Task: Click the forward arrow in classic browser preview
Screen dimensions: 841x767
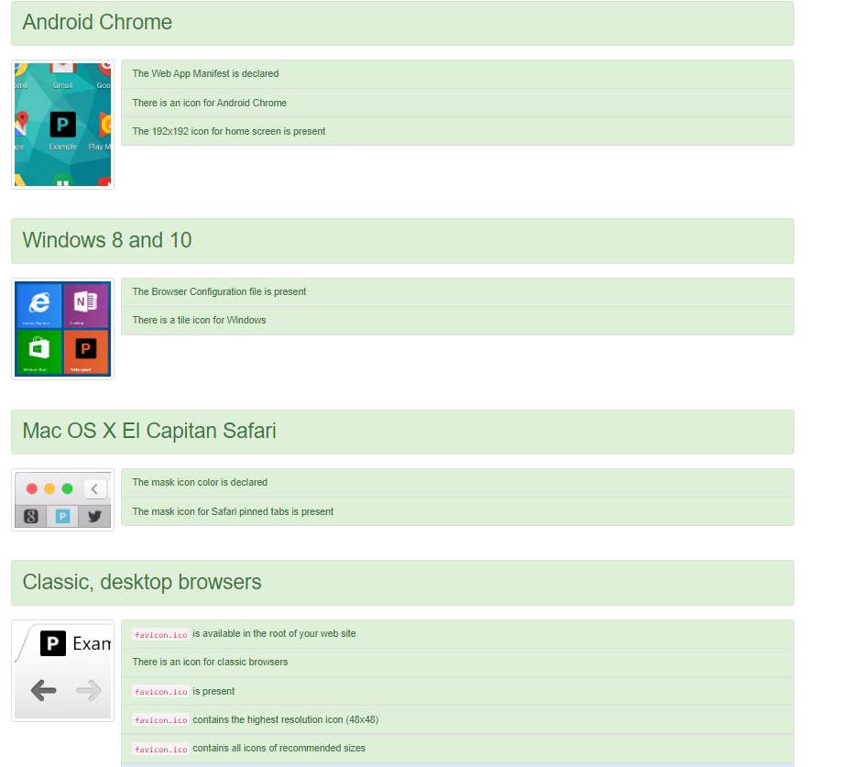Action: click(x=89, y=690)
